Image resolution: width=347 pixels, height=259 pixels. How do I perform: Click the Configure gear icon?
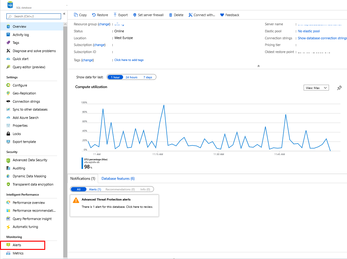[8, 85]
